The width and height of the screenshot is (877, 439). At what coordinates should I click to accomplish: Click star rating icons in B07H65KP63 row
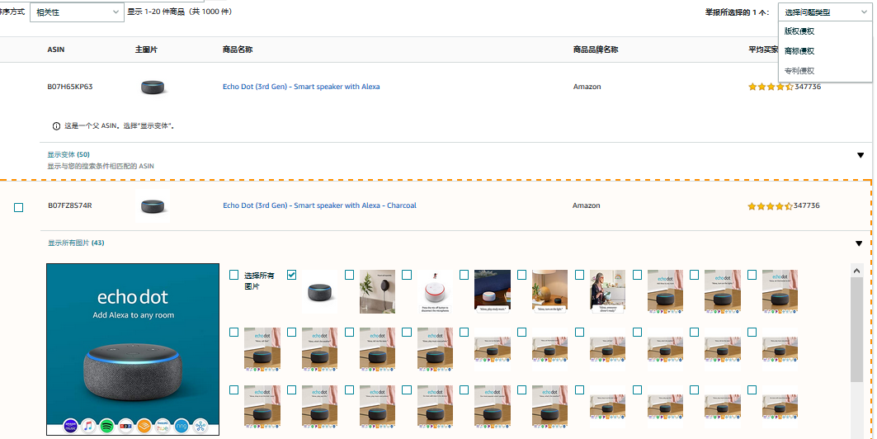pyautogui.click(x=771, y=87)
